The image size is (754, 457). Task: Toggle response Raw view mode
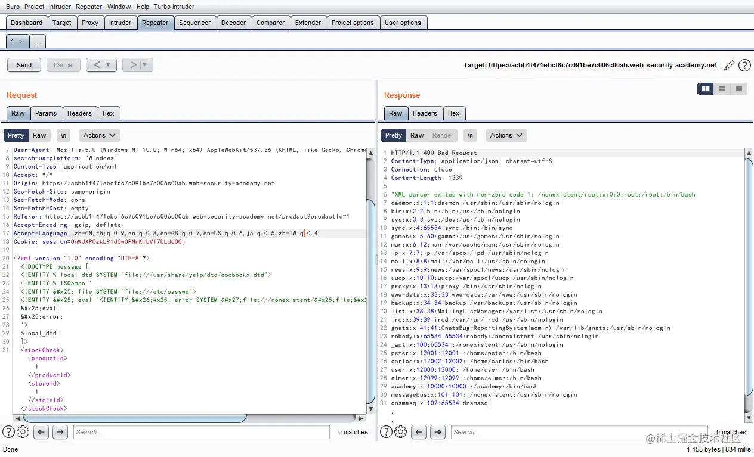tap(417, 135)
